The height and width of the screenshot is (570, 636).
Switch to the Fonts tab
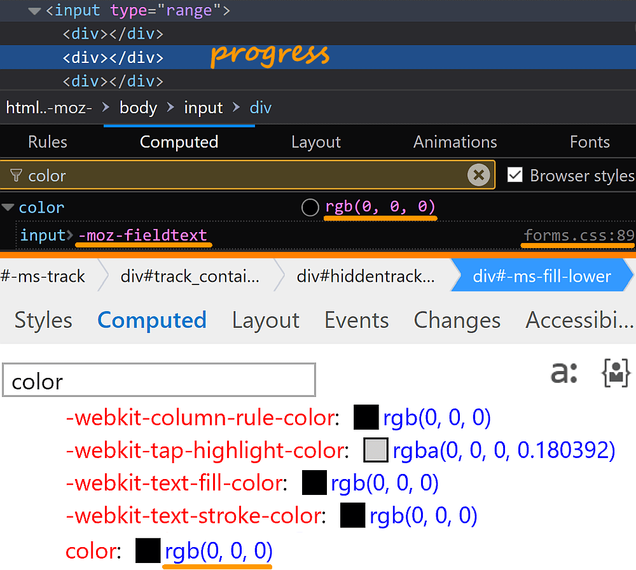(x=590, y=142)
